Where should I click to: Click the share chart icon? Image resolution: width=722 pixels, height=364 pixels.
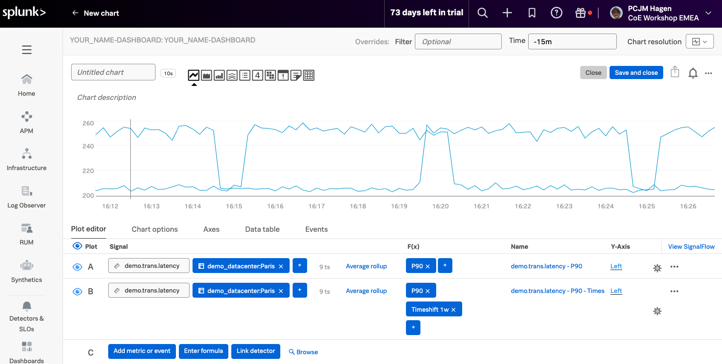click(675, 72)
